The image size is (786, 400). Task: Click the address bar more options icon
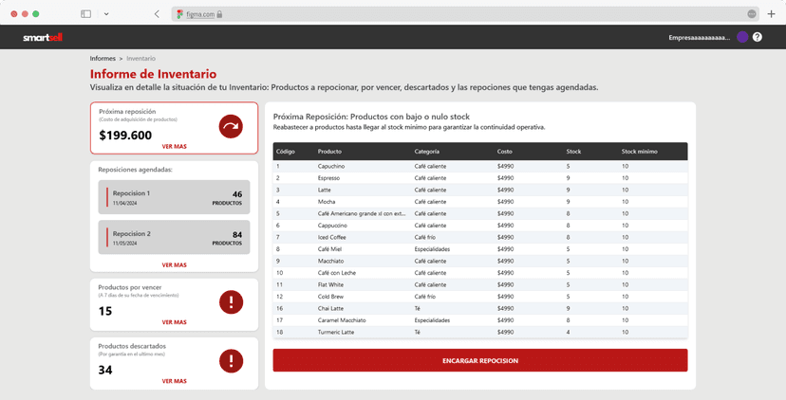click(751, 14)
